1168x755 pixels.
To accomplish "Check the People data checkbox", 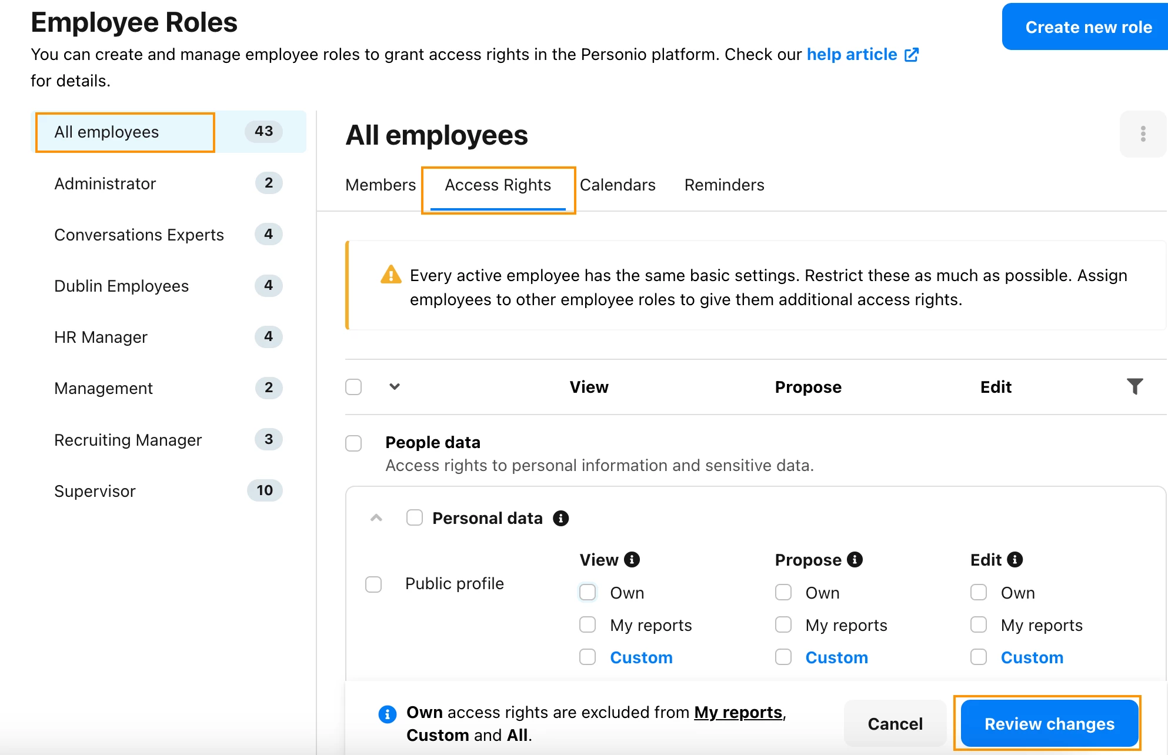I will click(x=353, y=443).
